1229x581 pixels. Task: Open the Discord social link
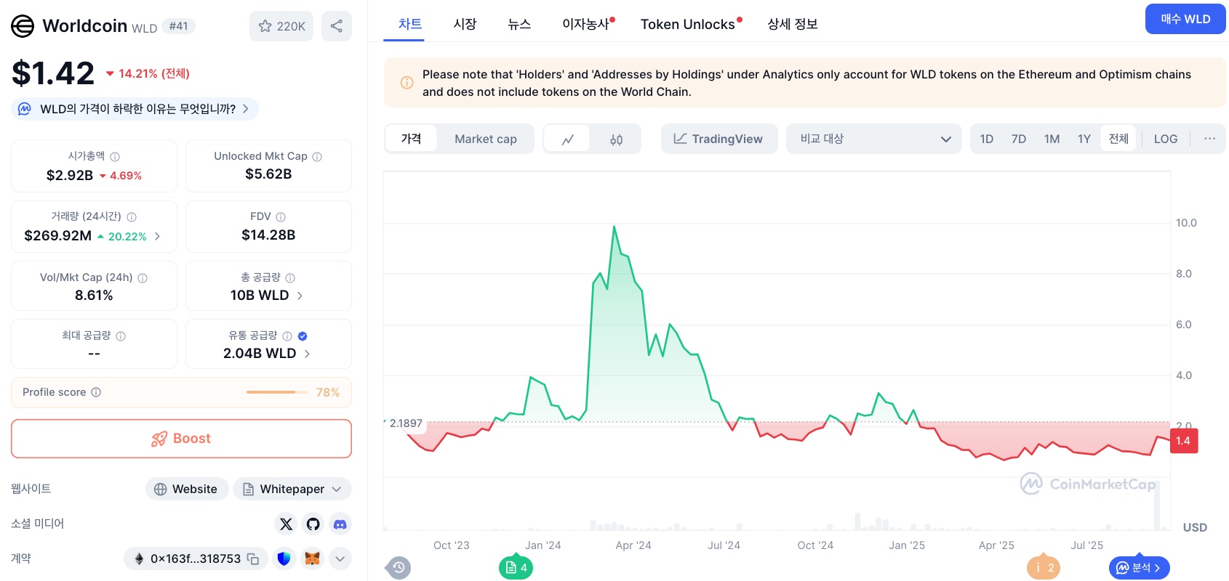pos(340,524)
